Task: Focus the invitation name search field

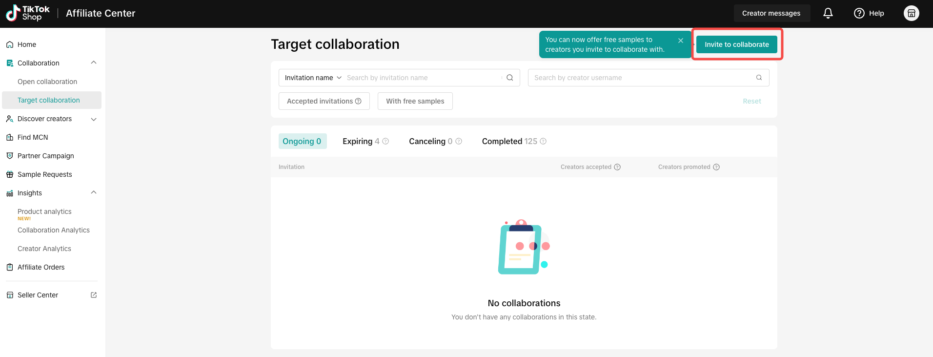Action: (x=424, y=78)
